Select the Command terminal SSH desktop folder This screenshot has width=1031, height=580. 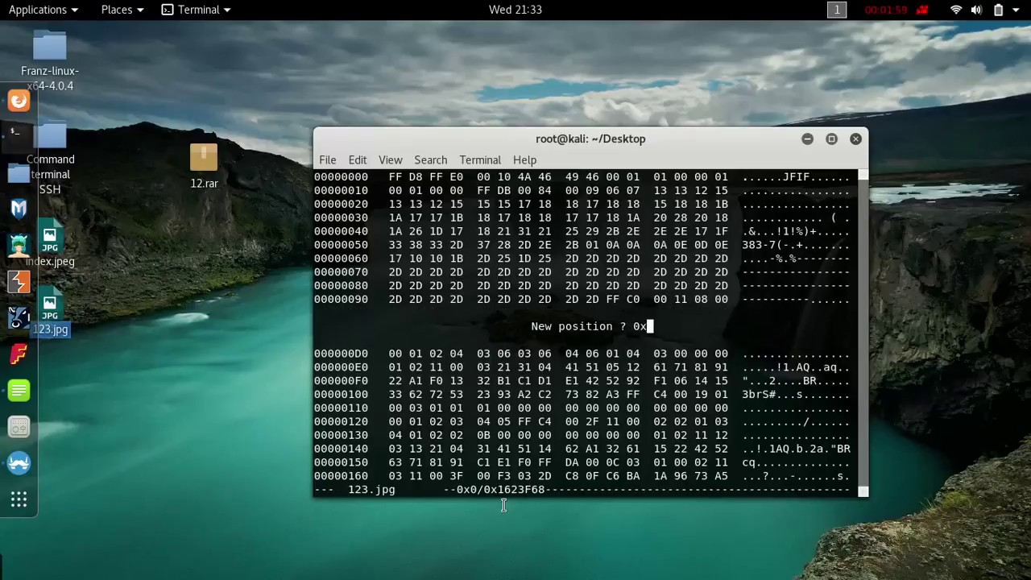(50, 159)
